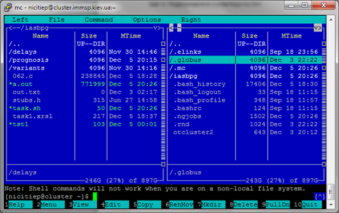Viewport: 339px width, 213px height.
Task: Open left panel history list arrow
Action: pyautogui.click(x=157, y=28)
